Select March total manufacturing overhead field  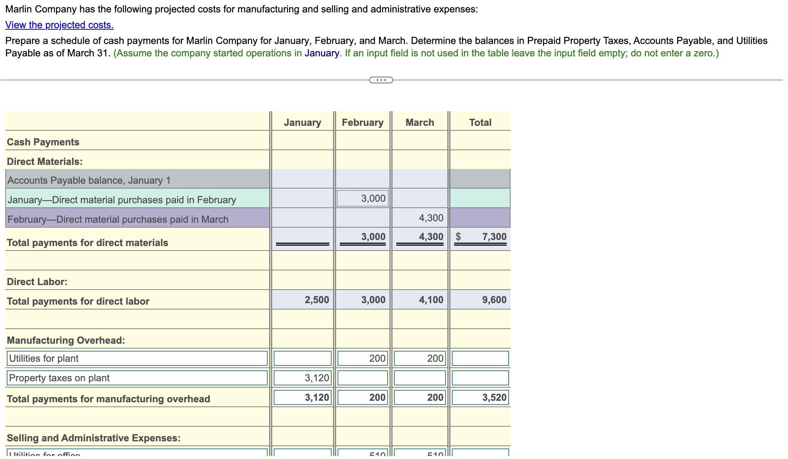[420, 397]
